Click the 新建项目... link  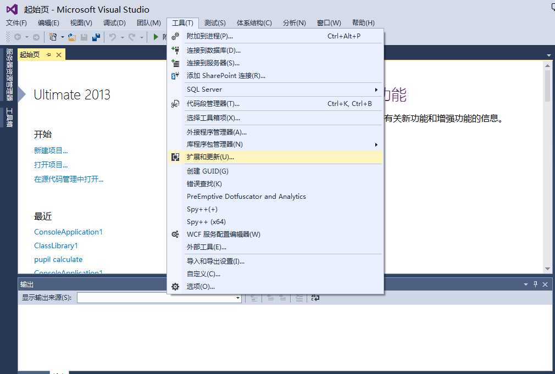coord(51,150)
